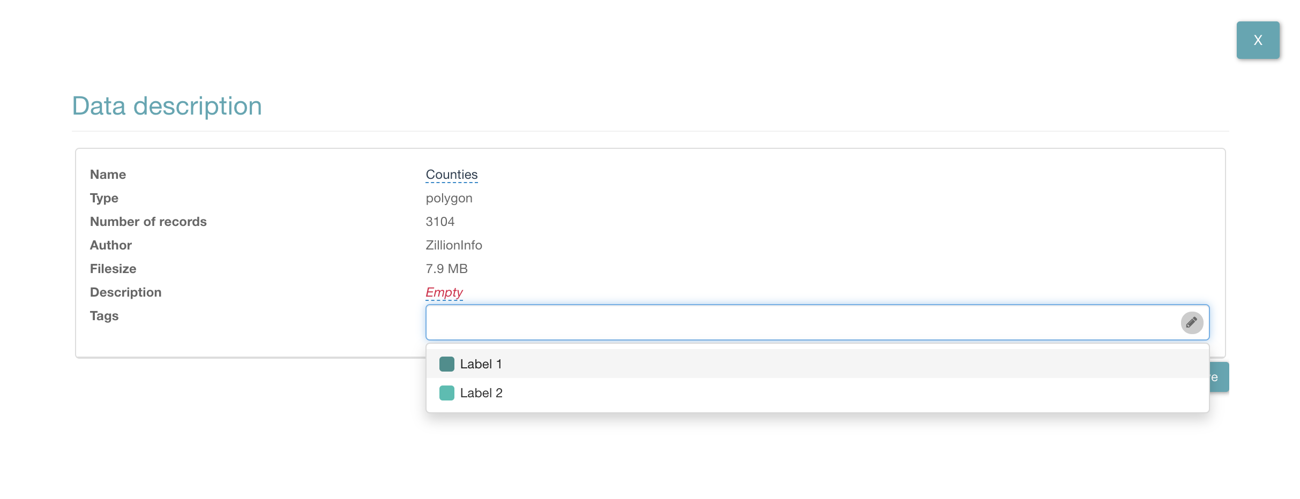The image size is (1300, 499).
Task: Choose Label 2 in the tags list
Action: coord(481,393)
